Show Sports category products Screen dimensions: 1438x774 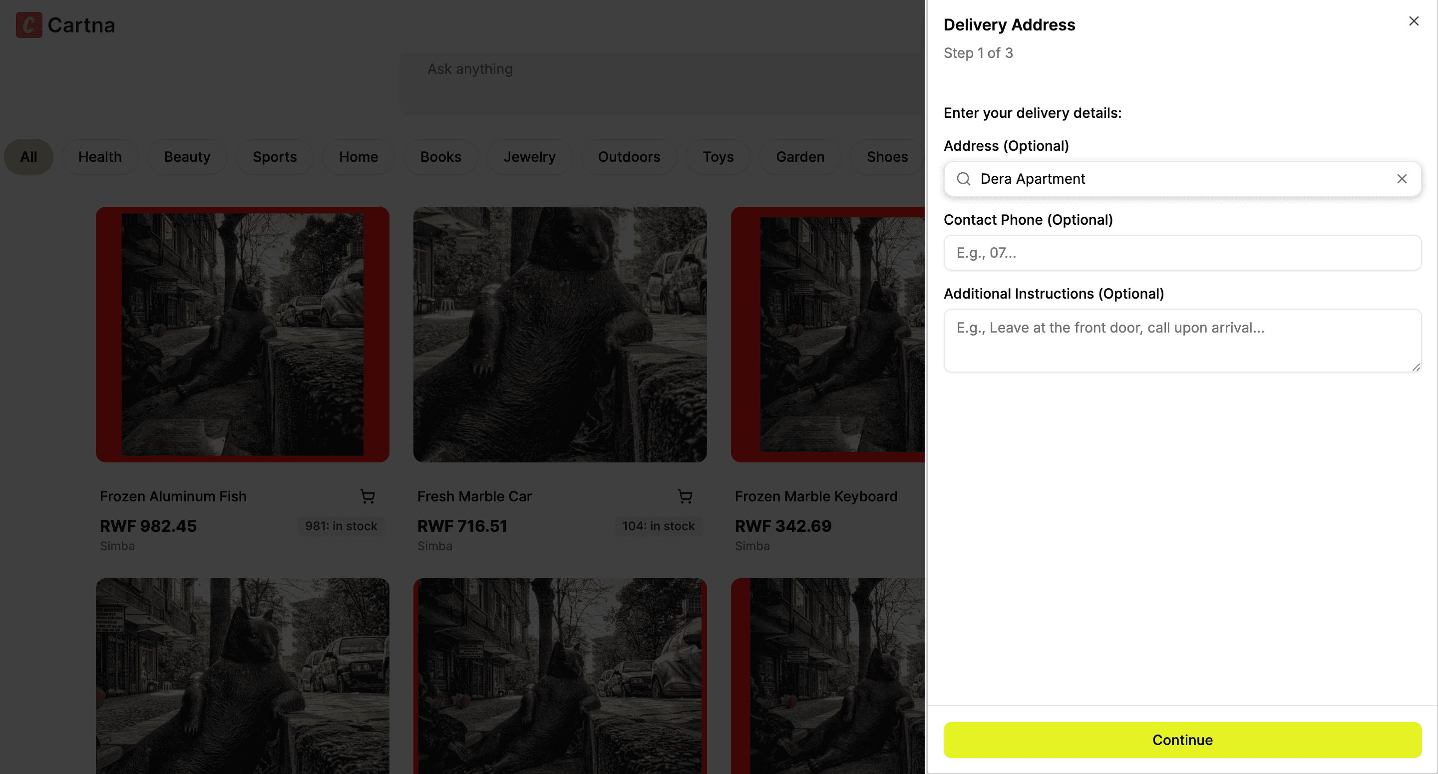pyautogui.click(x=275, y=157)
